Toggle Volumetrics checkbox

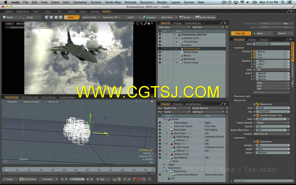[257, 142]
